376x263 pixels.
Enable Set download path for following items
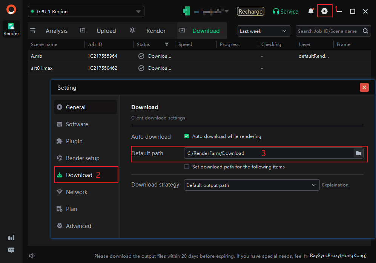pyautogui.click(x=187, y=167)
